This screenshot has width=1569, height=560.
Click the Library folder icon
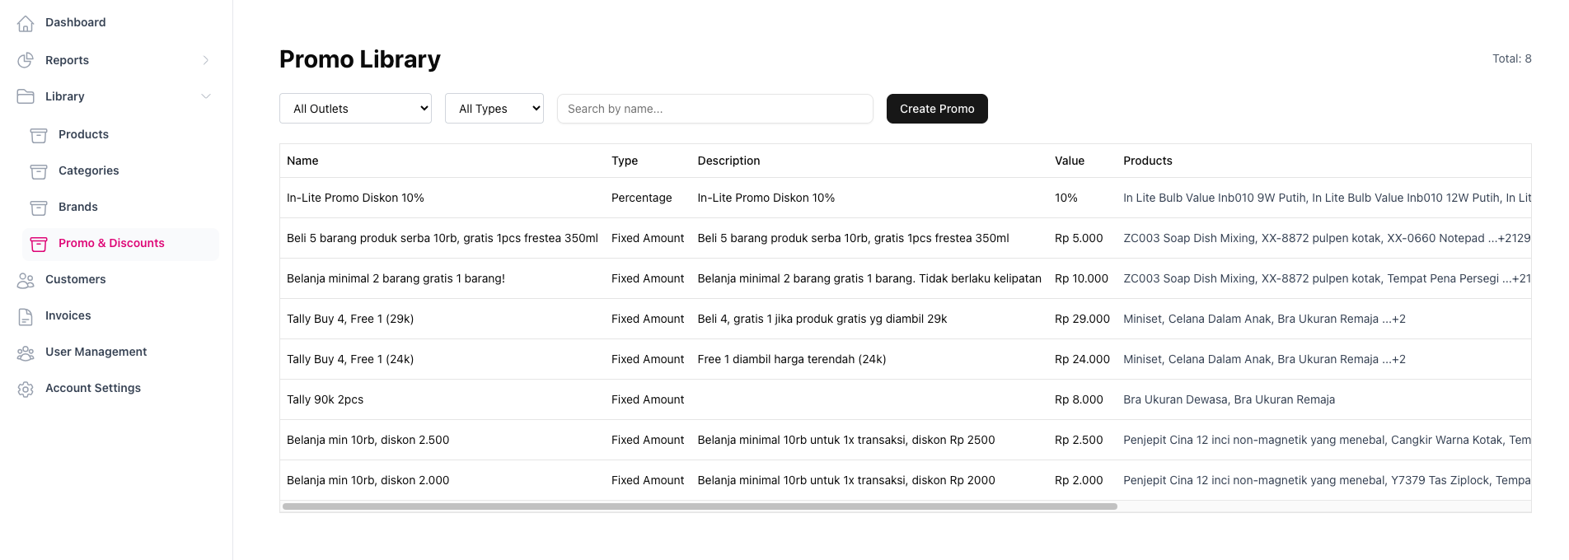(26, 96)
